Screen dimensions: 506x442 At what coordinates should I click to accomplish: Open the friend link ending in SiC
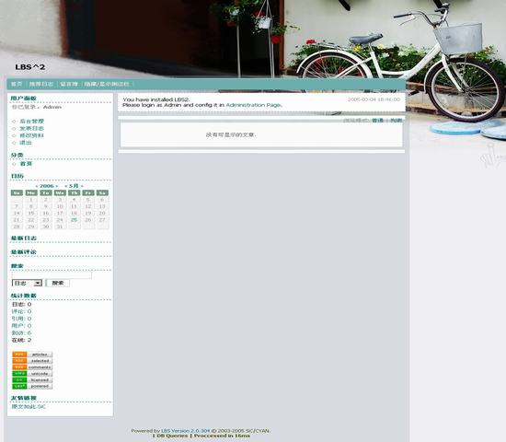pyautogui.click(x=29, y=406)
